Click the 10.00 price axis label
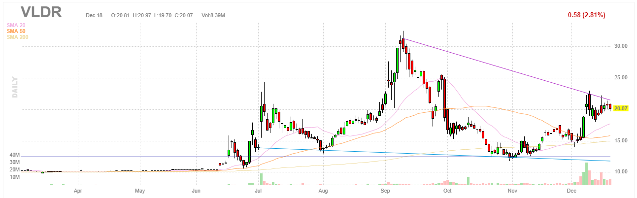The height and width of the screenshot is (198, 637). (x=621, y=172)
